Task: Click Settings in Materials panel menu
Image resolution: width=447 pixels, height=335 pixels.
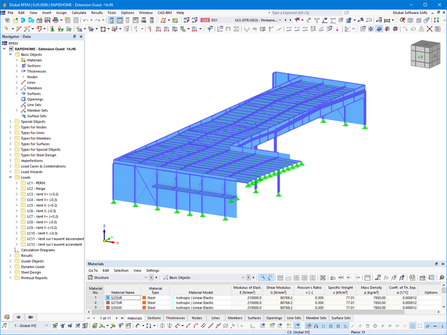Action: [153, 270]
